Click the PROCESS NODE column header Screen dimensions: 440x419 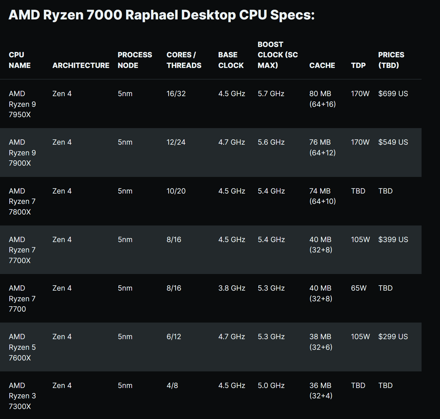coord(135,60)
